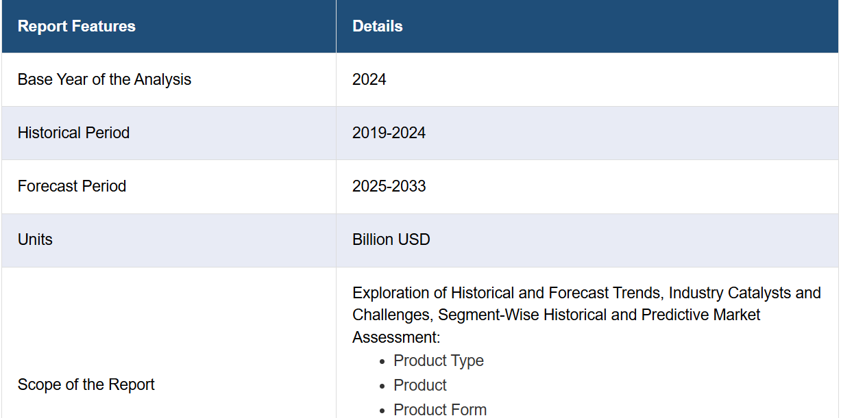841x418 pixels.
Task: Click the Product bullet item
Action: click(x=420, y=385)
